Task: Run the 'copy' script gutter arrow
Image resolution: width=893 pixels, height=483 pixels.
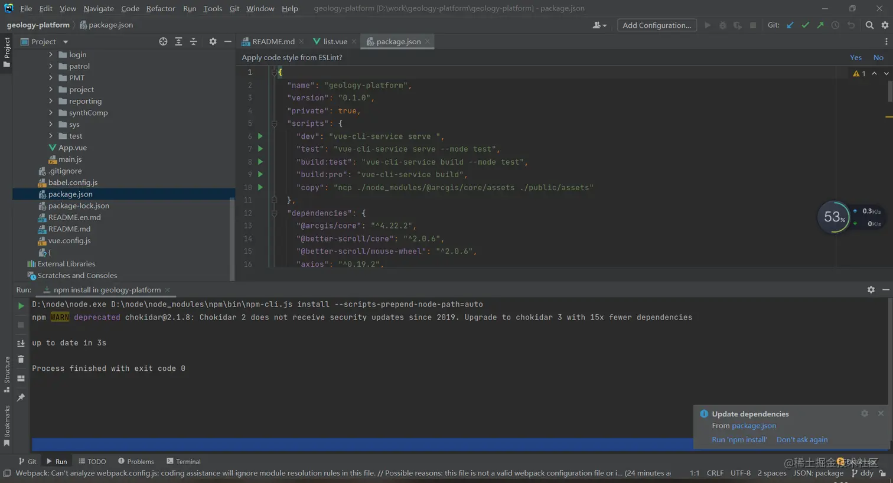Action: pyautogui.click(x=260, y=187)
